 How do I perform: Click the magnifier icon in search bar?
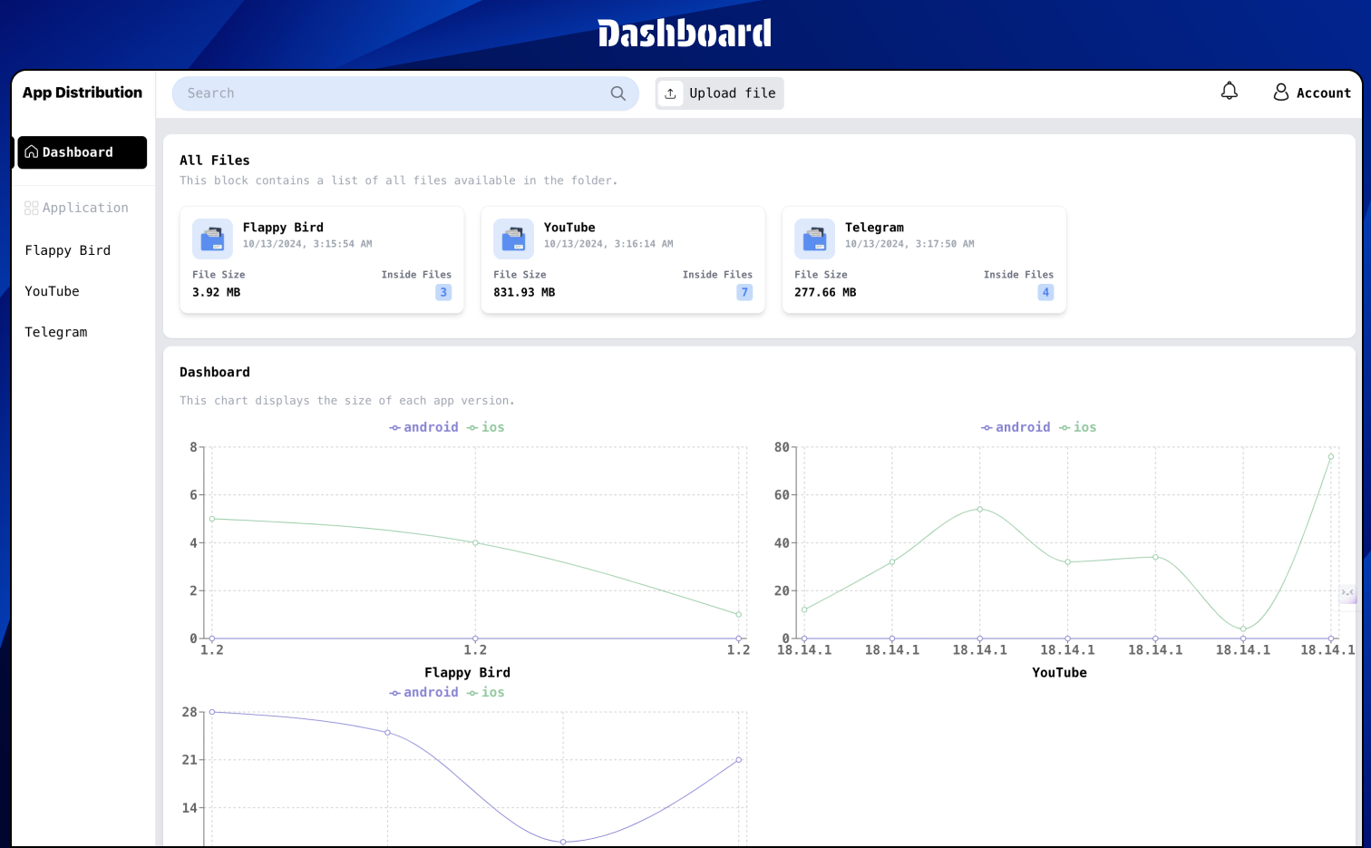[x=617, y=93]
